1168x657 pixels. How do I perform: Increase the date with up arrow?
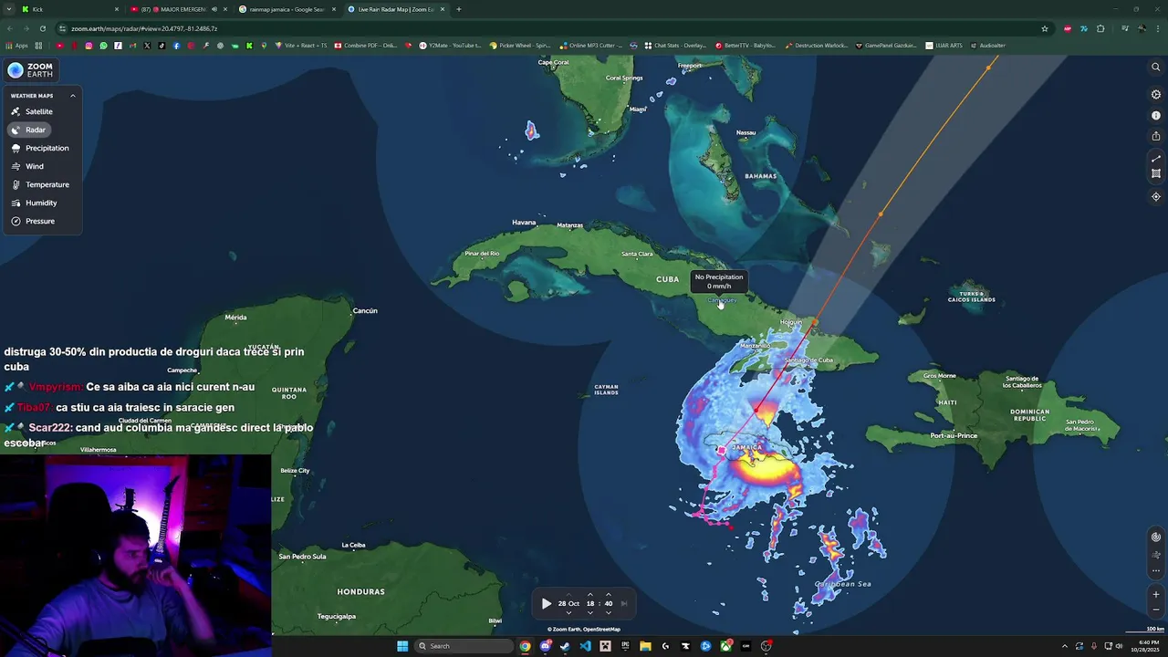pyautogui.click(x=568, y=594)
